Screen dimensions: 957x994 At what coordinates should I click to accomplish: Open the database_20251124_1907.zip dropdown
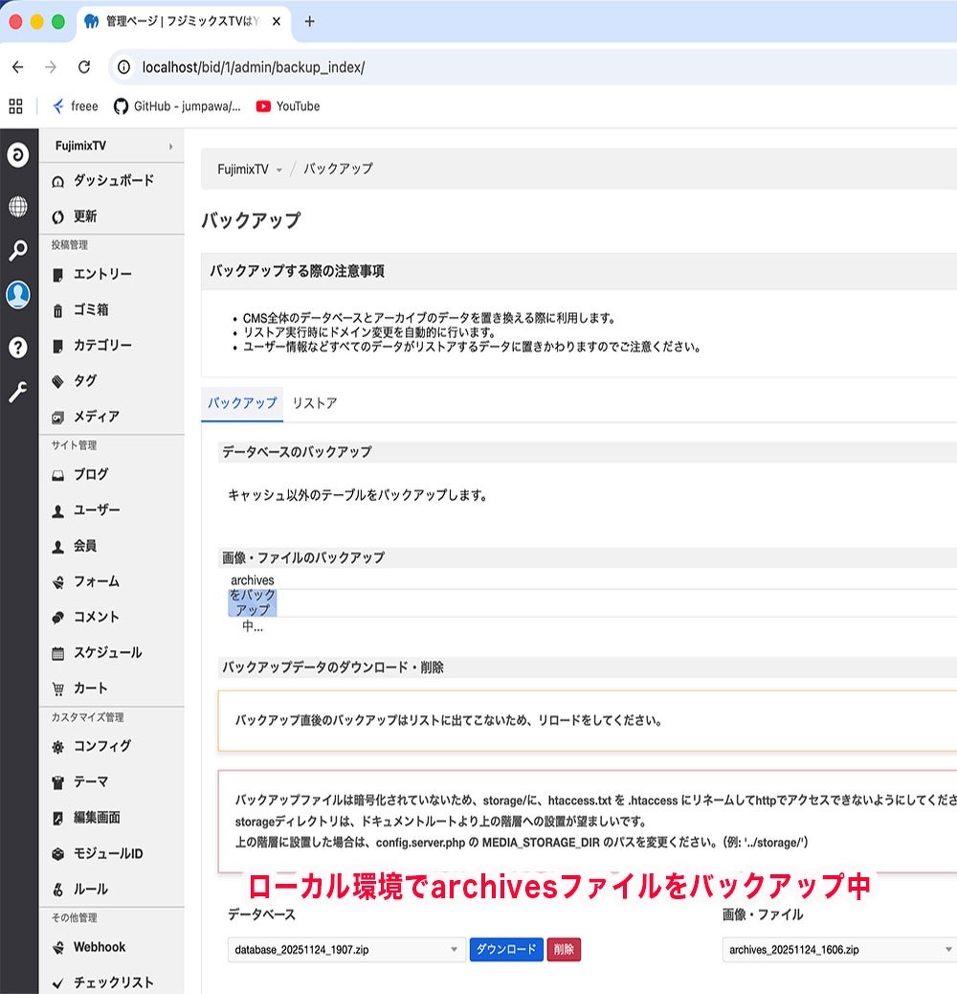346,950
